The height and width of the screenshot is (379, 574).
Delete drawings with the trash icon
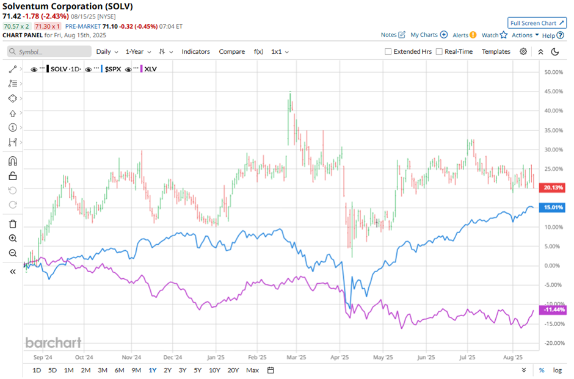coord(13,224)
